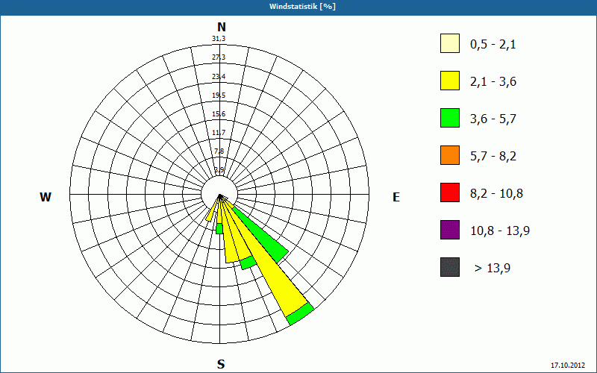Click the N compass label
The image size is (597, 373).
coord(222,27)
